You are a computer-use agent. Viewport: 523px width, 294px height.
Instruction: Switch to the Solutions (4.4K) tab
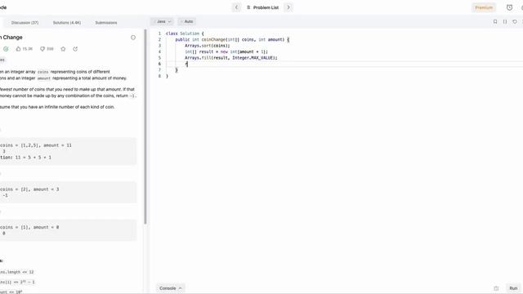67,23
